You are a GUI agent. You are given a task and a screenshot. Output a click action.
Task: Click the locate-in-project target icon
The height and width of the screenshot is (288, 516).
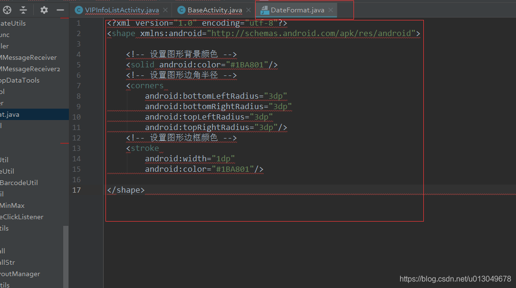point(7,10)
